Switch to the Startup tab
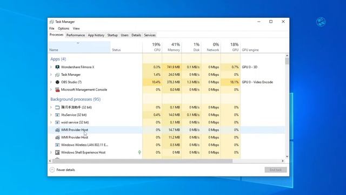Image resolution: width=346 pixels, height=195 pixels. (x=112, y=35)
